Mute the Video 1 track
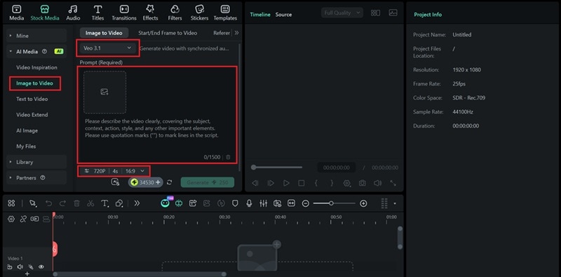Image resolution: width=561 pixels, height=277 pixels. [20, 266]
